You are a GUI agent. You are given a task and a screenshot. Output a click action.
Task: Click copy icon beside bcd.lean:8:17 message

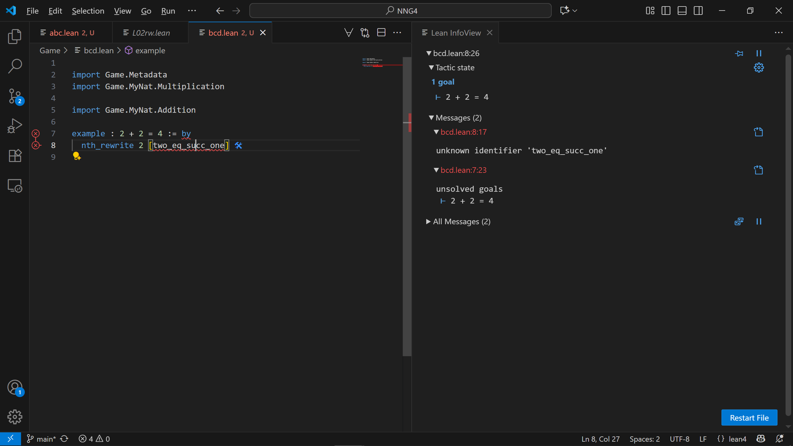(x=758, y=132)
